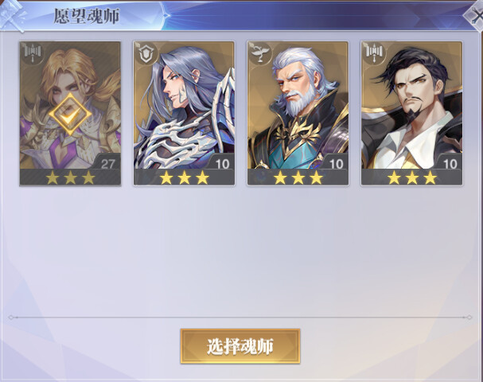Select the black-haired goatee hero card
Viewport: 483px width, 382px height.
tap(411, 113)
